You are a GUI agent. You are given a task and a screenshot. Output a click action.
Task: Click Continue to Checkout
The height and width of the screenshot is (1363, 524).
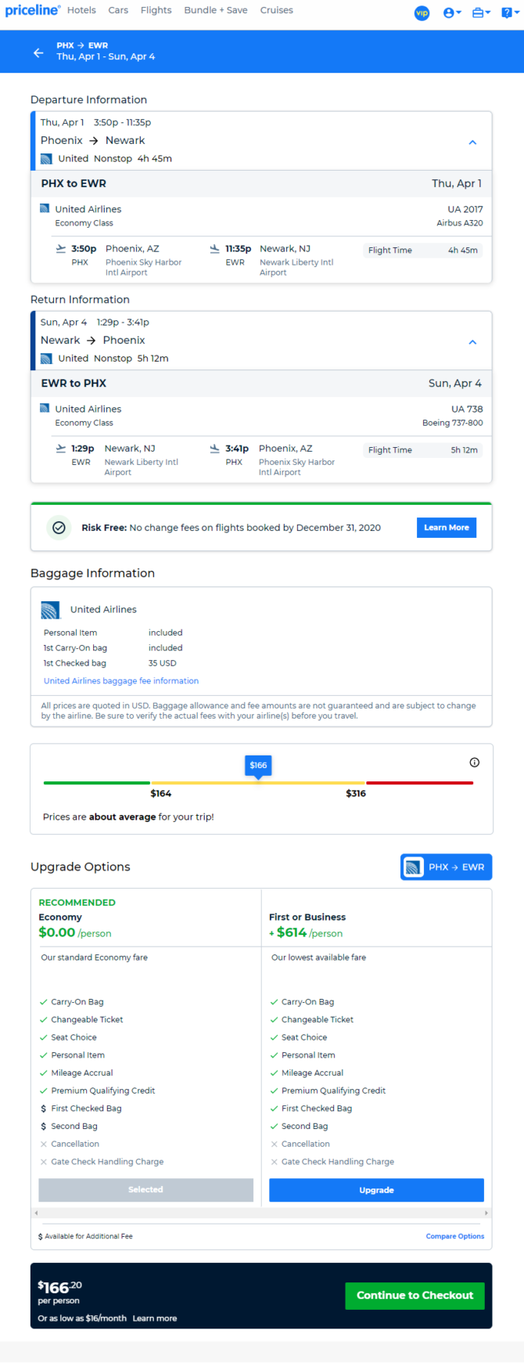[415, 1296]
